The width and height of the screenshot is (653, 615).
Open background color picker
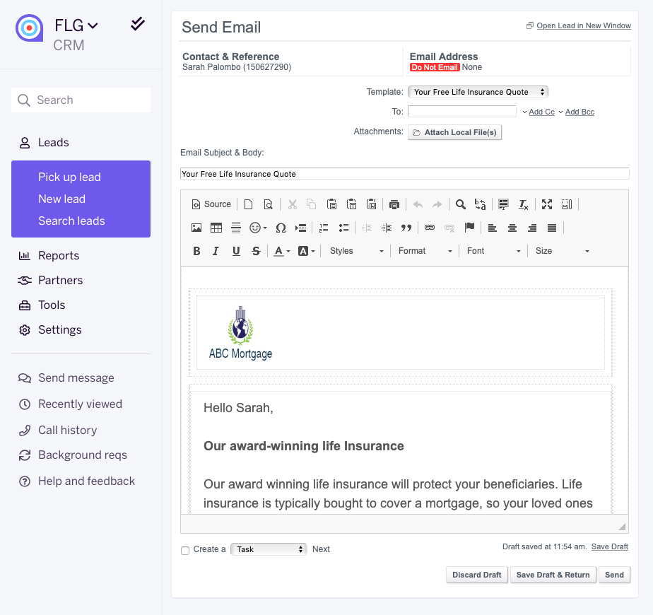tap(307, 251)
